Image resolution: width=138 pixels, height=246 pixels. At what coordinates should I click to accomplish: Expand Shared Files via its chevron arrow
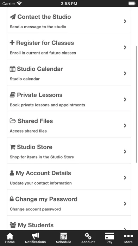point(125,125)
